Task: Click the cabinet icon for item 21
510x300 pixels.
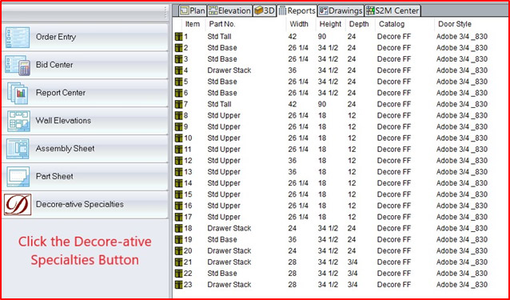Action: pos(178,262)
